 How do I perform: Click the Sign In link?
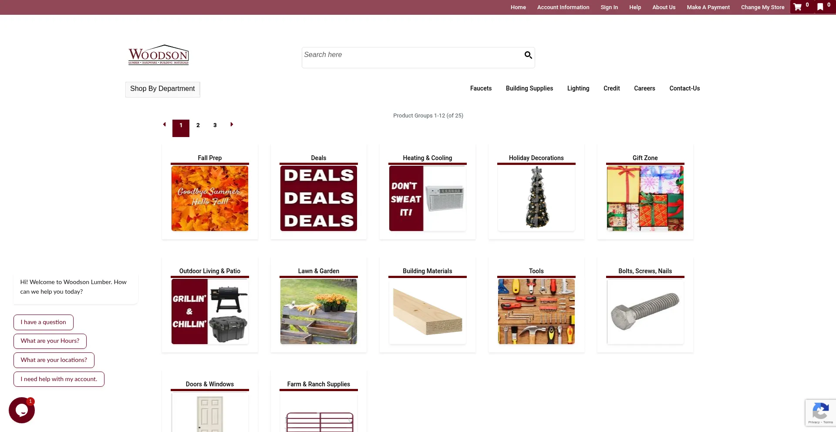(x=609, y=7)
